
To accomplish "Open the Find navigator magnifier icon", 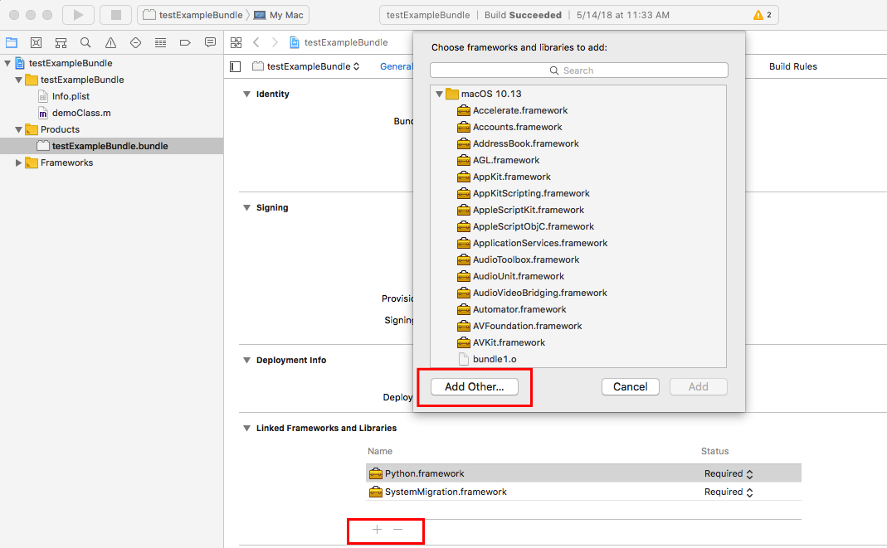I will click(85, 42).
